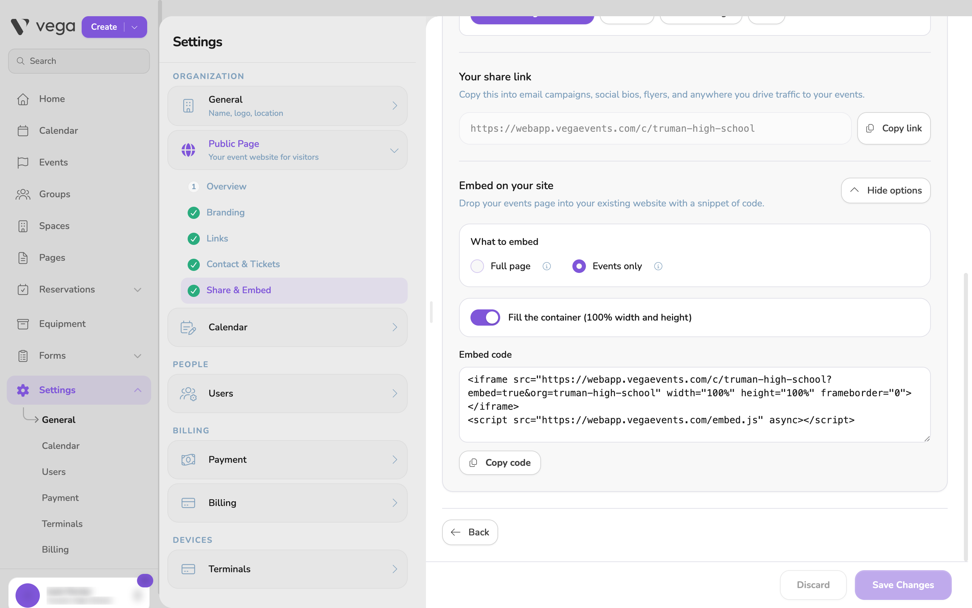The width and height of the screenshot is (972, 608).
Task: Open General under Settings in sidebar
Action: coord(59,420)
